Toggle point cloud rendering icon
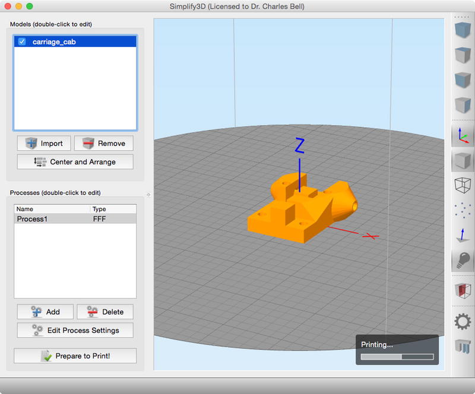This screenshot has height=394, width=475. pos(463,210)
